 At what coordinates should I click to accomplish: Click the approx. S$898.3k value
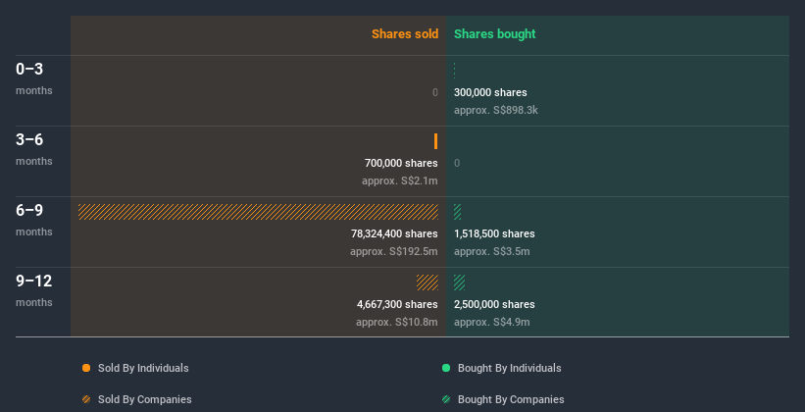496,110
